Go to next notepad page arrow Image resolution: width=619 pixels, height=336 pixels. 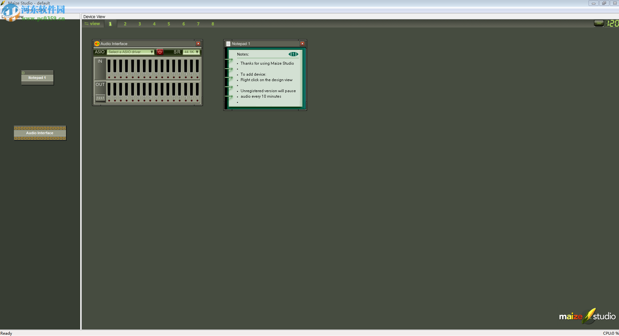click(298, 54)
